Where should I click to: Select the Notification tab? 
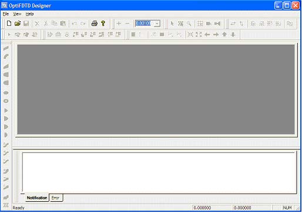[x=37, y=198]
